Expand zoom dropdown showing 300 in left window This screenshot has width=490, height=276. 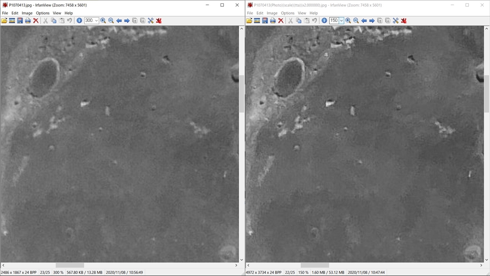97,21
